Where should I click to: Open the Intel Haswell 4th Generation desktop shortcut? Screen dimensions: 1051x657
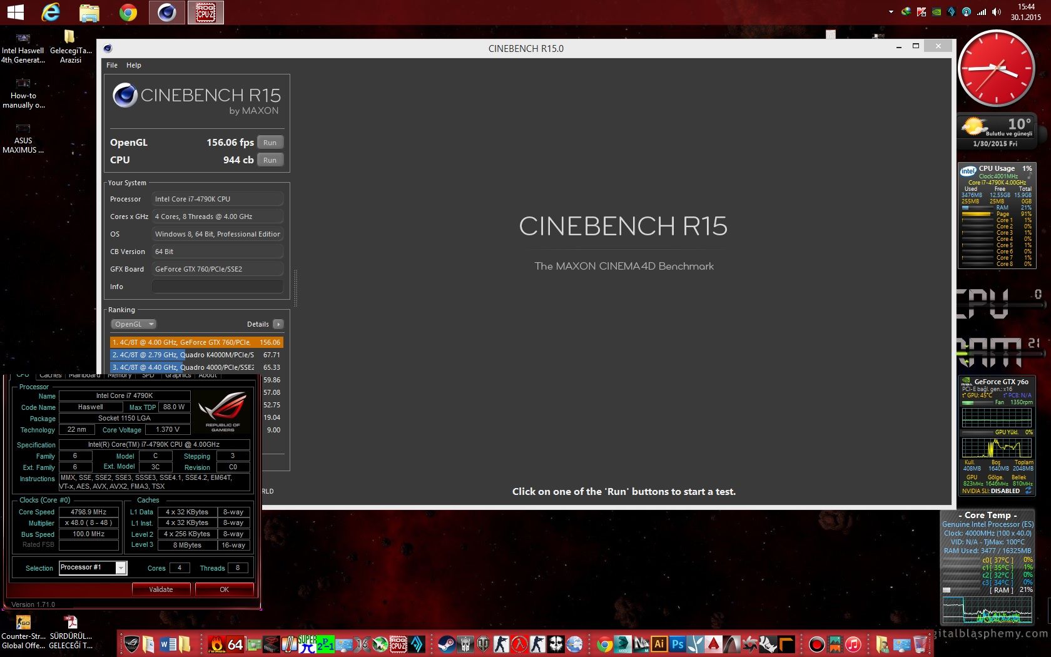pyautogui.click(x=23, y=48)
